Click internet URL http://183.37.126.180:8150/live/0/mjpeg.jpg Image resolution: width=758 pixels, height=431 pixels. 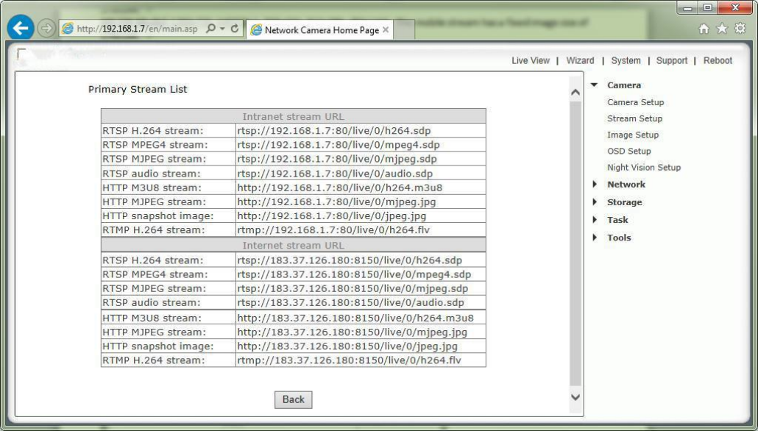click(352, 332)
